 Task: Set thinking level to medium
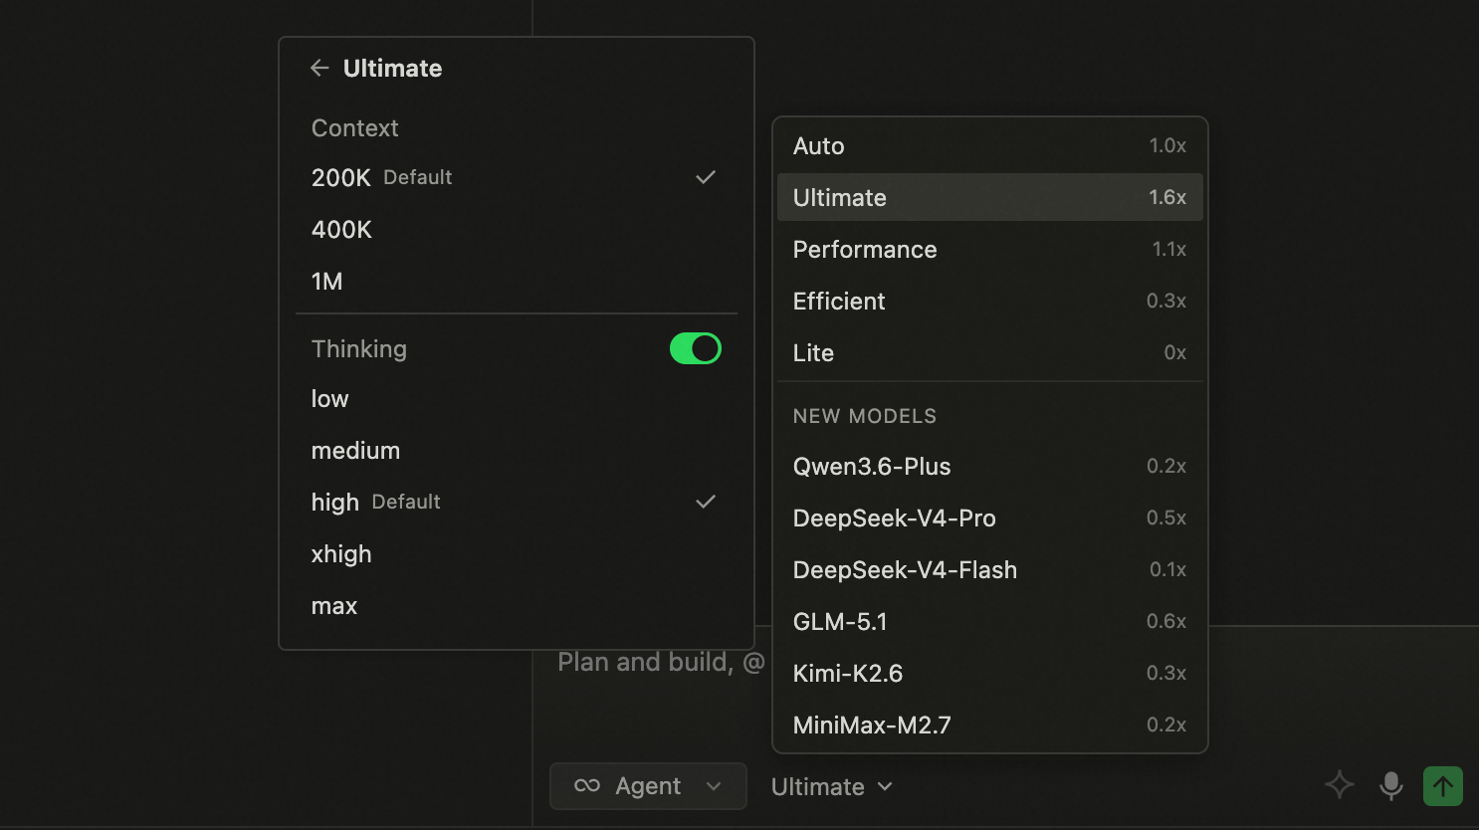tap(517, 450)
